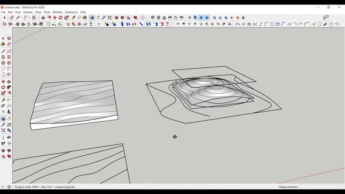Screen dimensions: 345x194
Task: Choose the Eraser tool in top toolbar
Action: [x=11, y=18]
